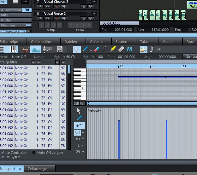
Task: Switch to the drum editor view
Action: (25, 50)
